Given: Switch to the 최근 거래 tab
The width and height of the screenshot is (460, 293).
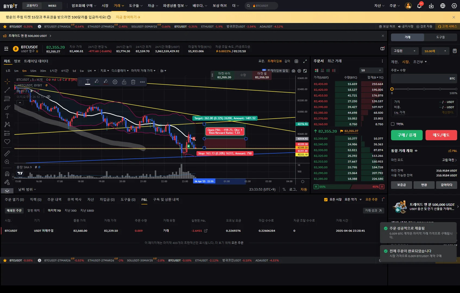Looking at the screenshot, I should tap(335, 61).
